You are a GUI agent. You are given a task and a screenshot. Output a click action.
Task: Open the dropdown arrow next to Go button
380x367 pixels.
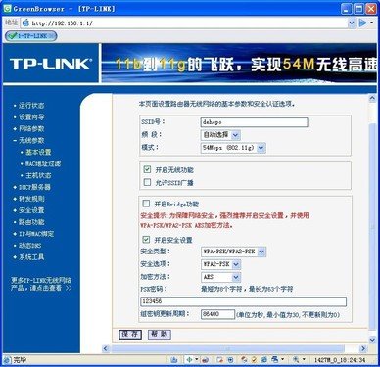tap(372, 23)
